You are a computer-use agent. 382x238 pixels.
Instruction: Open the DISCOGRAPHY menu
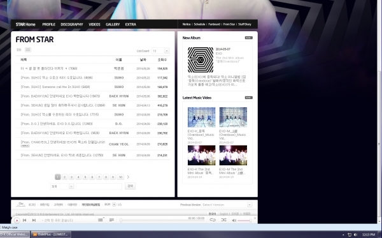click(72, 24)
